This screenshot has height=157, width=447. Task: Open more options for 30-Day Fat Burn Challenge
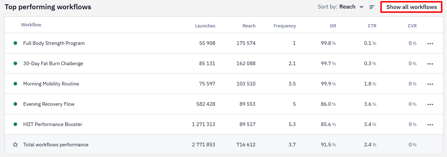click(430, 64)
